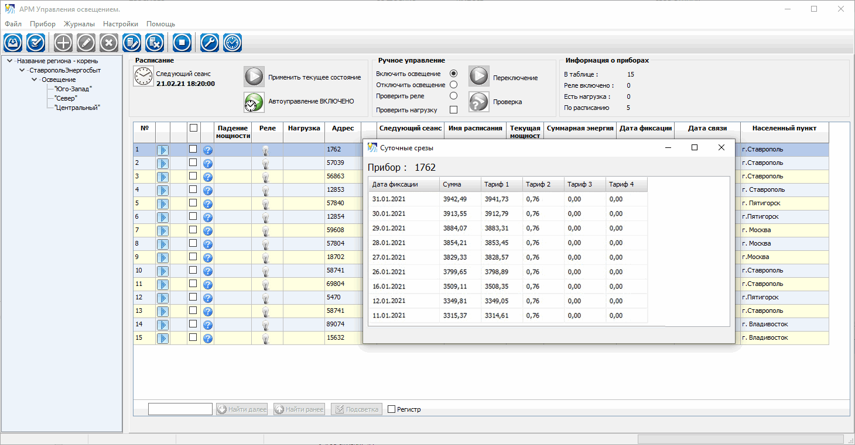The height and width of the screenshot is (445, 855).
Task: Toggle the Автоуправление ВКЛЮЧЕНО clock icon
Action: tap(254, 102)
